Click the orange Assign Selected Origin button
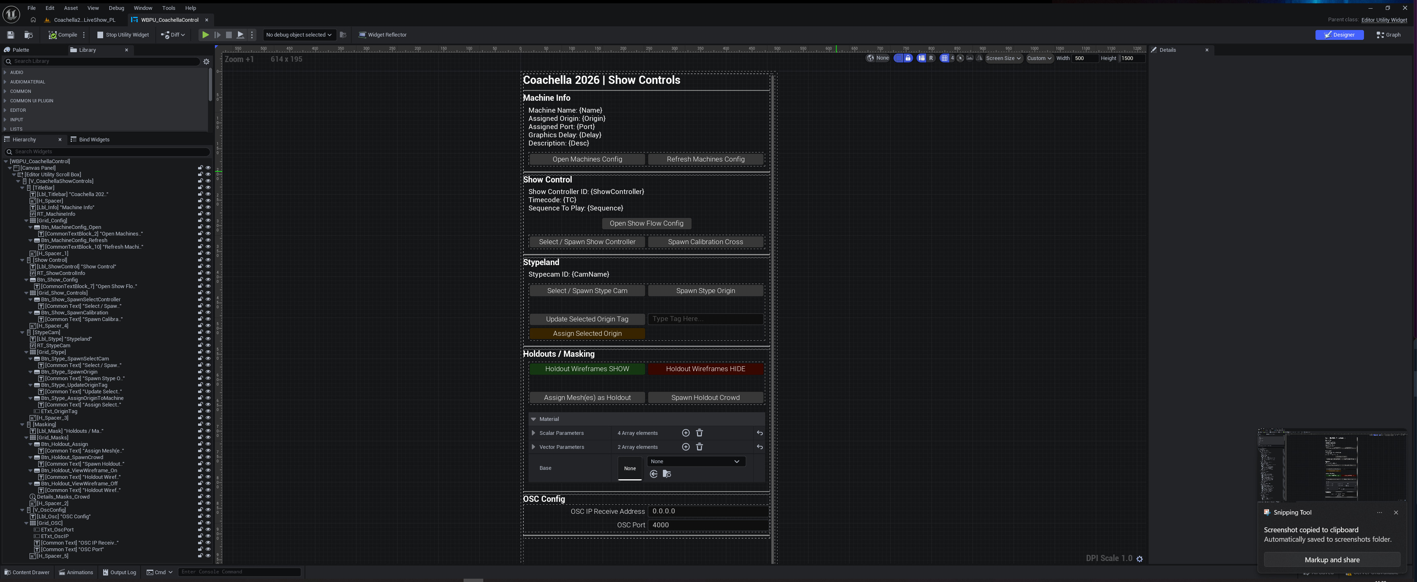 pos(587,333)
